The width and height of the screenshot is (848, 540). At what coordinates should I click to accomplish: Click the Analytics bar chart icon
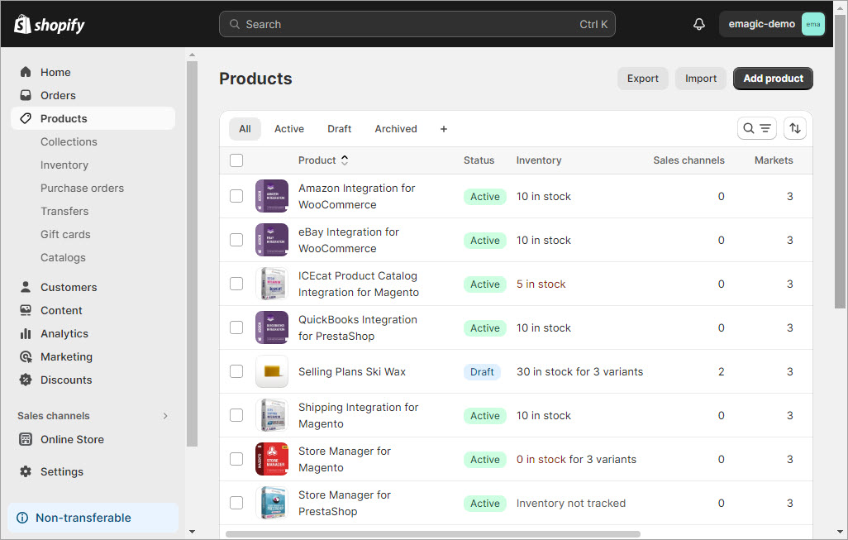[x=26, y=334]
